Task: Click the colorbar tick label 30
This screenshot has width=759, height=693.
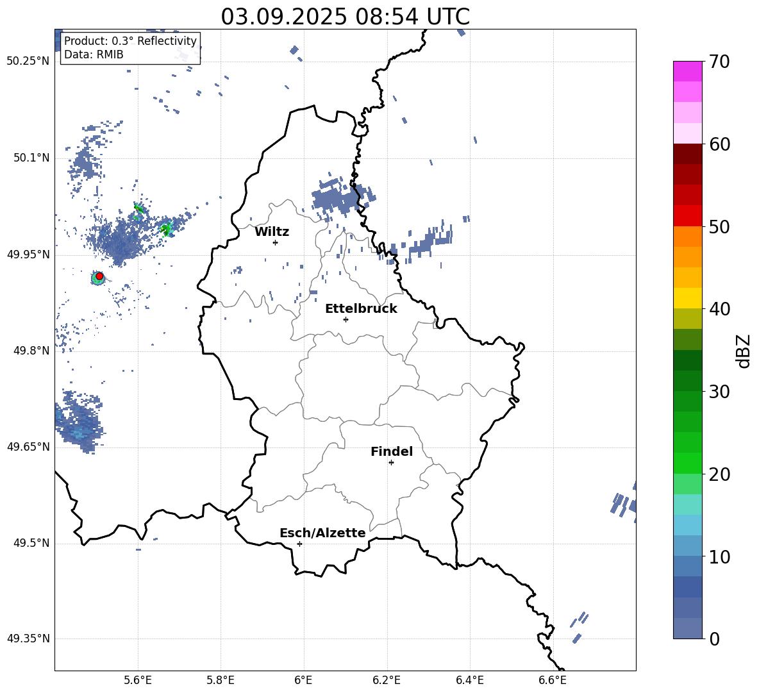Action: tap(719, 392)
